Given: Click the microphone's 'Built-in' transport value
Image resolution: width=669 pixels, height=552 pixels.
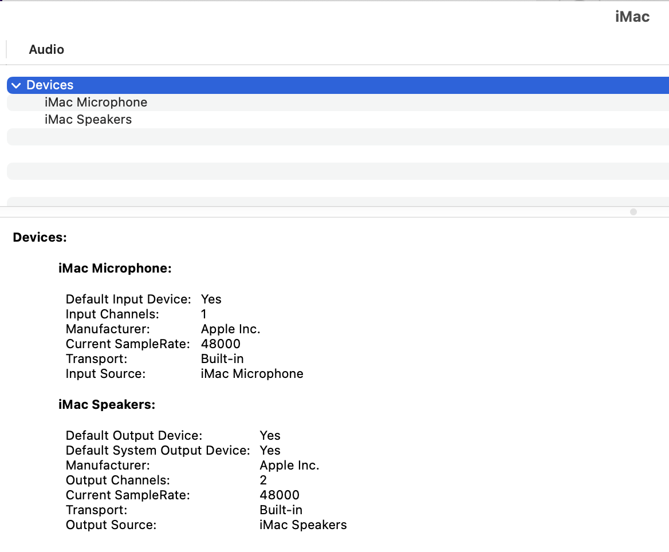Looking at the screenshot, I should coord(222,359).
